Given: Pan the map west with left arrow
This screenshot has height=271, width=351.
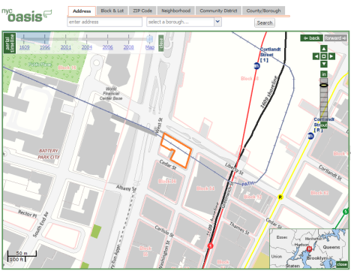Looking at the screenshot, I should [x=316, y=56].
